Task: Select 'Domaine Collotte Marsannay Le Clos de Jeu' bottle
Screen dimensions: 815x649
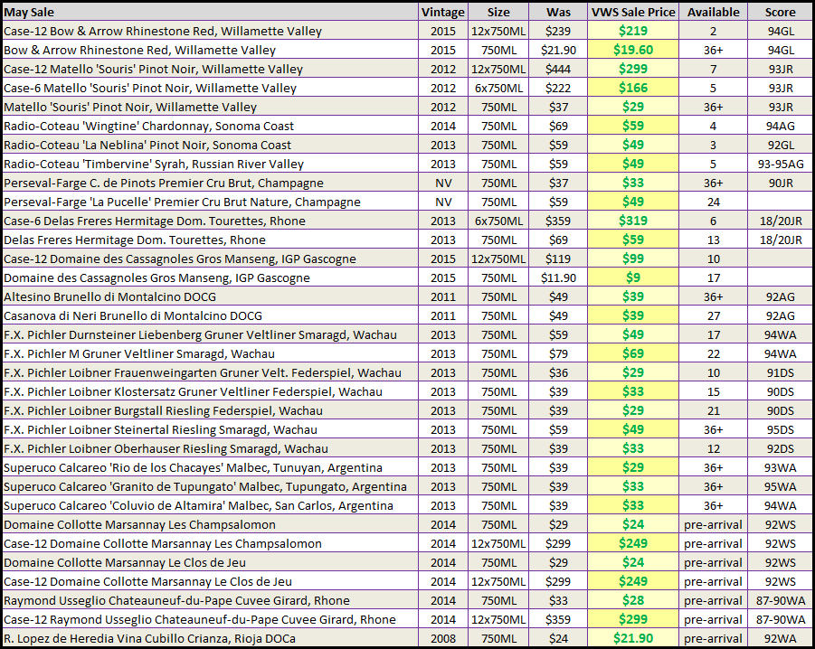Action: coord(210,563)
